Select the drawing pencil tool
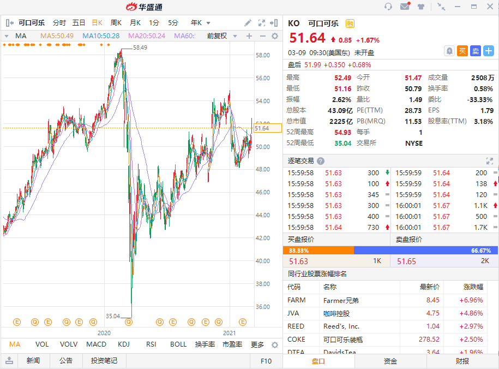The image size is (499, 369). [x=248, y=23]
